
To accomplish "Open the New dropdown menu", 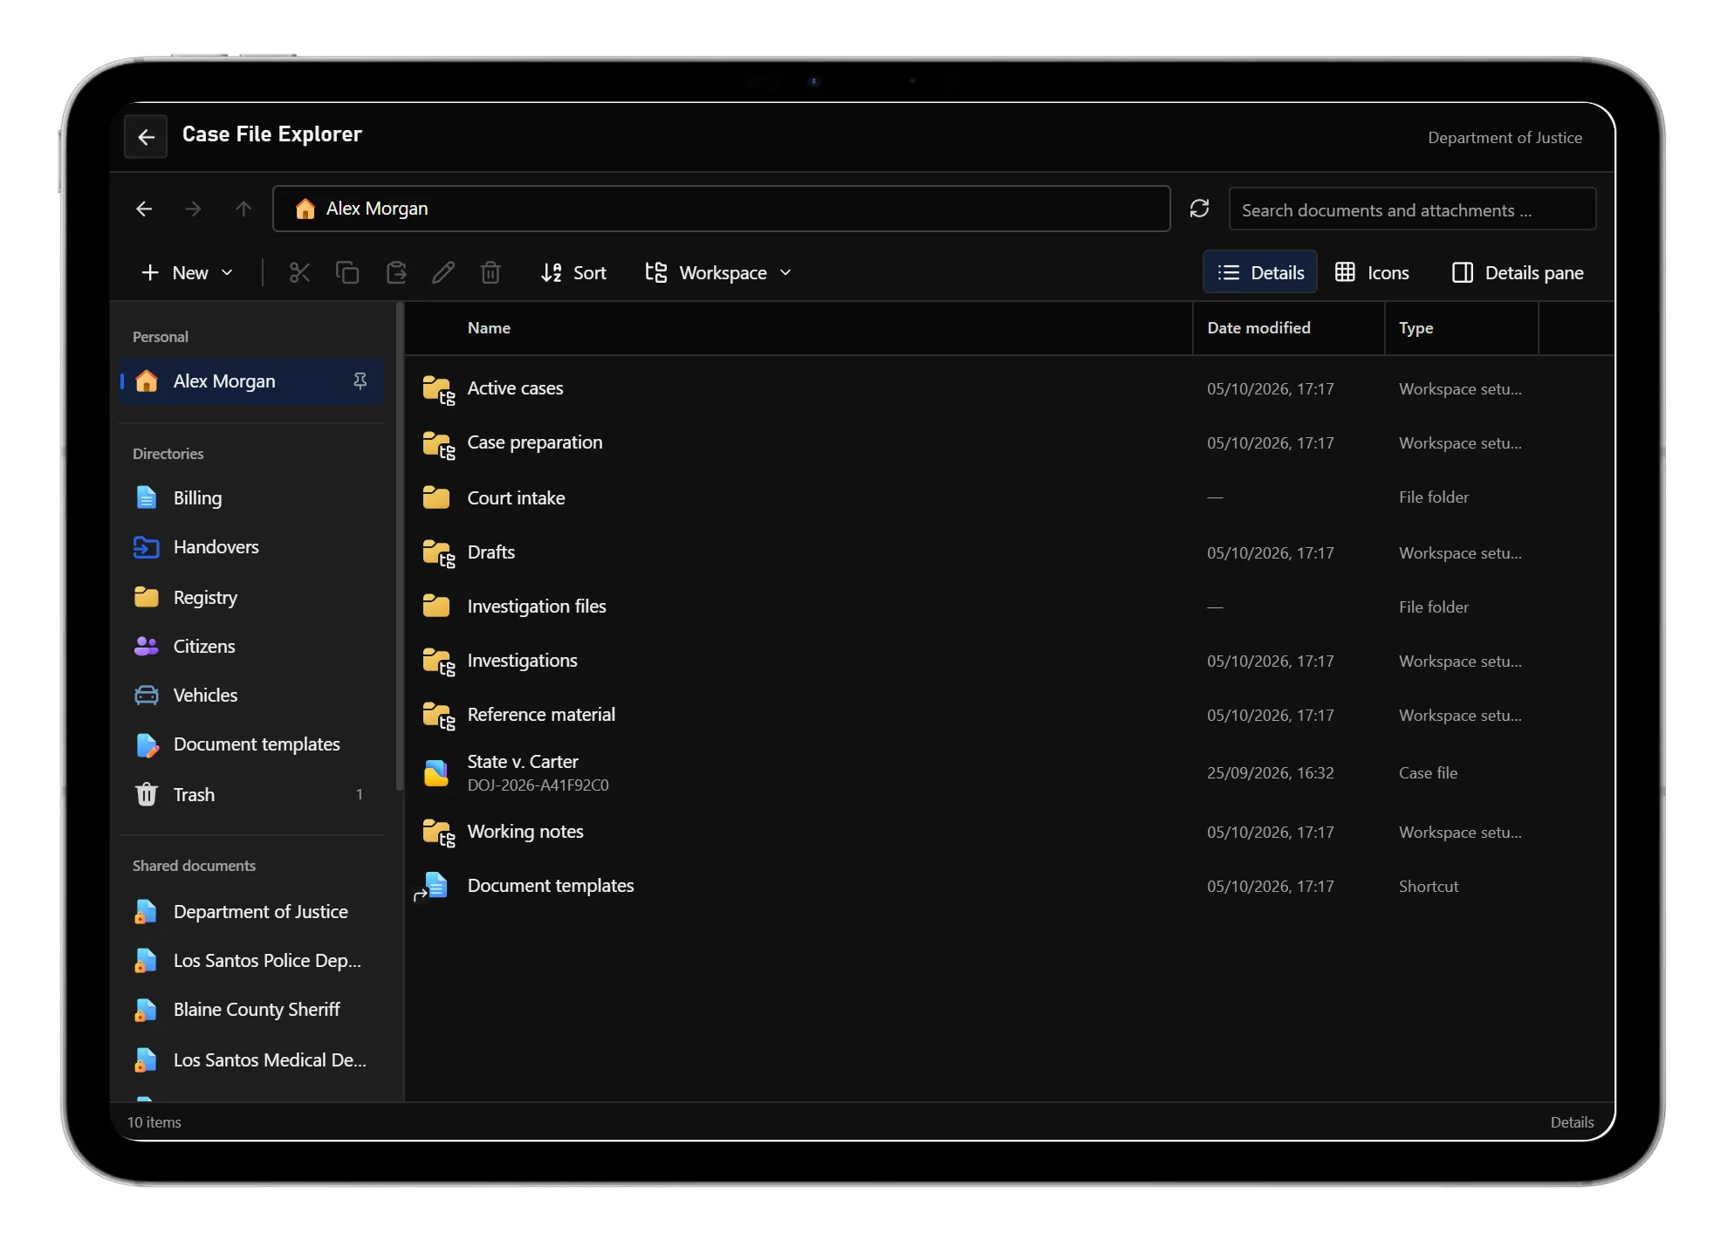I will click(187, 273).
